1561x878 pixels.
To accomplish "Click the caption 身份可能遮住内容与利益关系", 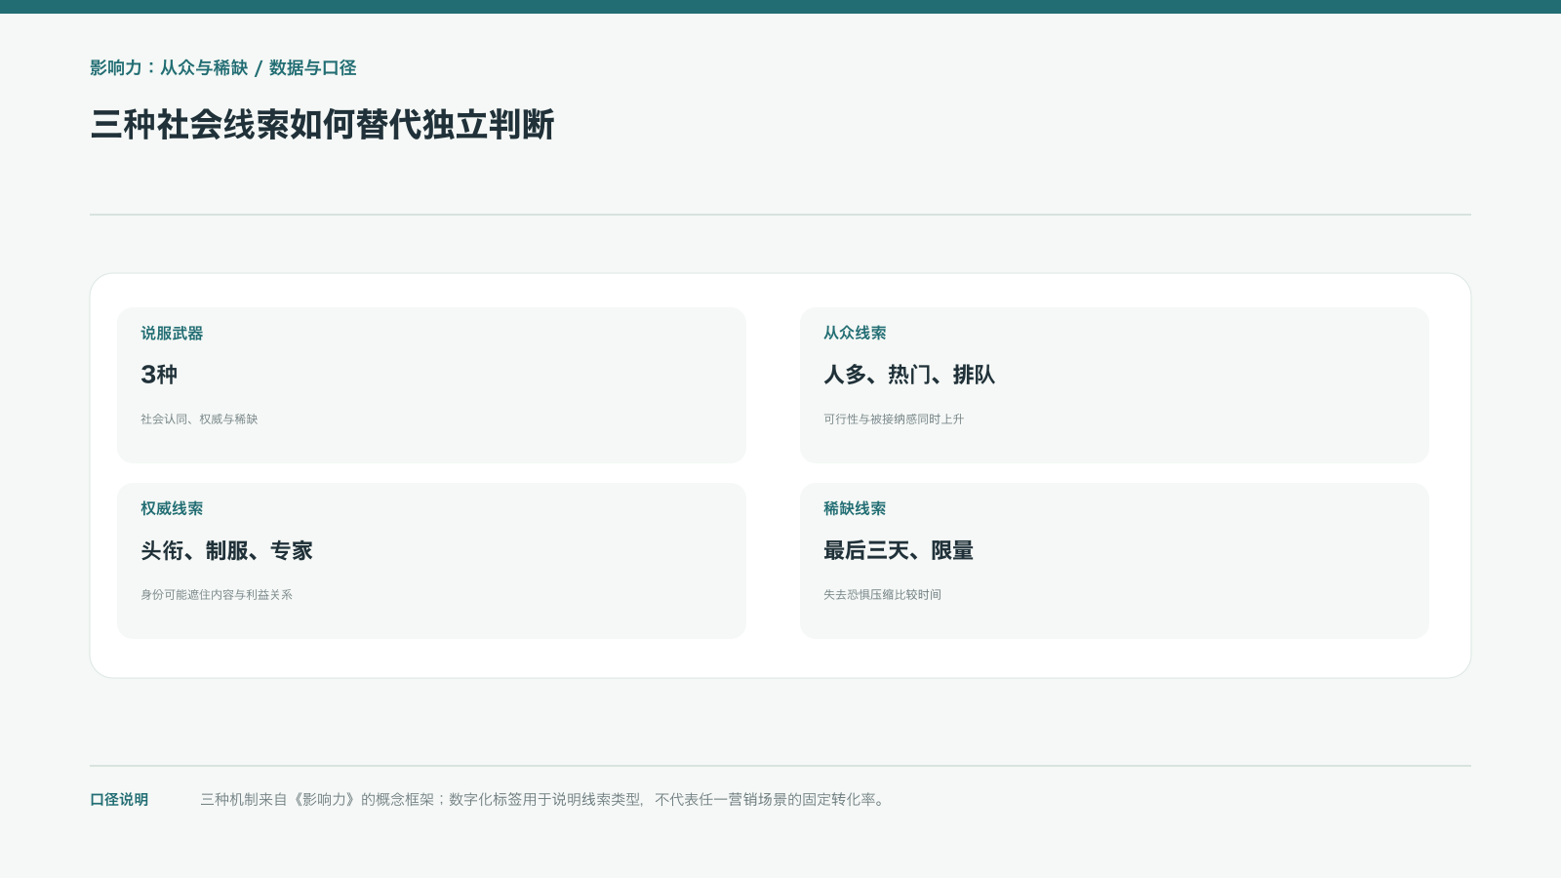I will (217, 595).
